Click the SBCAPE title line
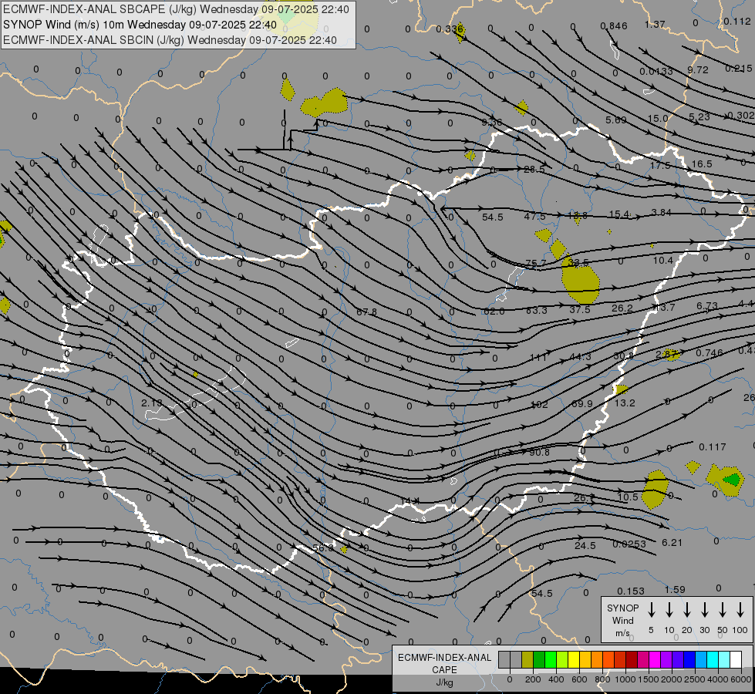This screenshot has height=694, width=755. 177,9
